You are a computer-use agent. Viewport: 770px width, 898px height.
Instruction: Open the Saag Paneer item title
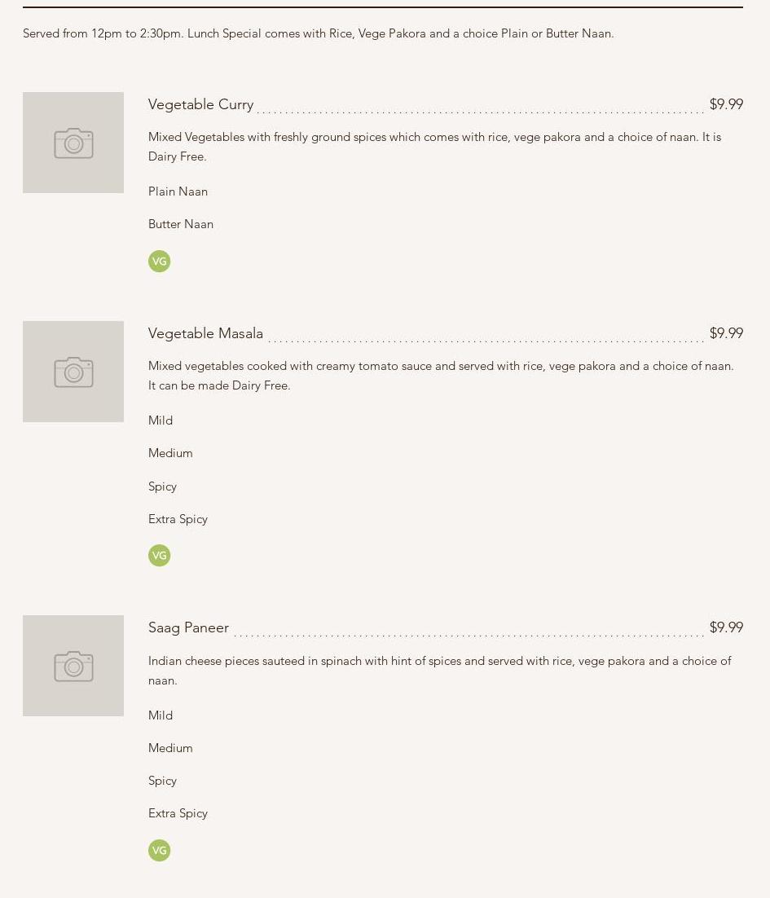tap(188, 627)
